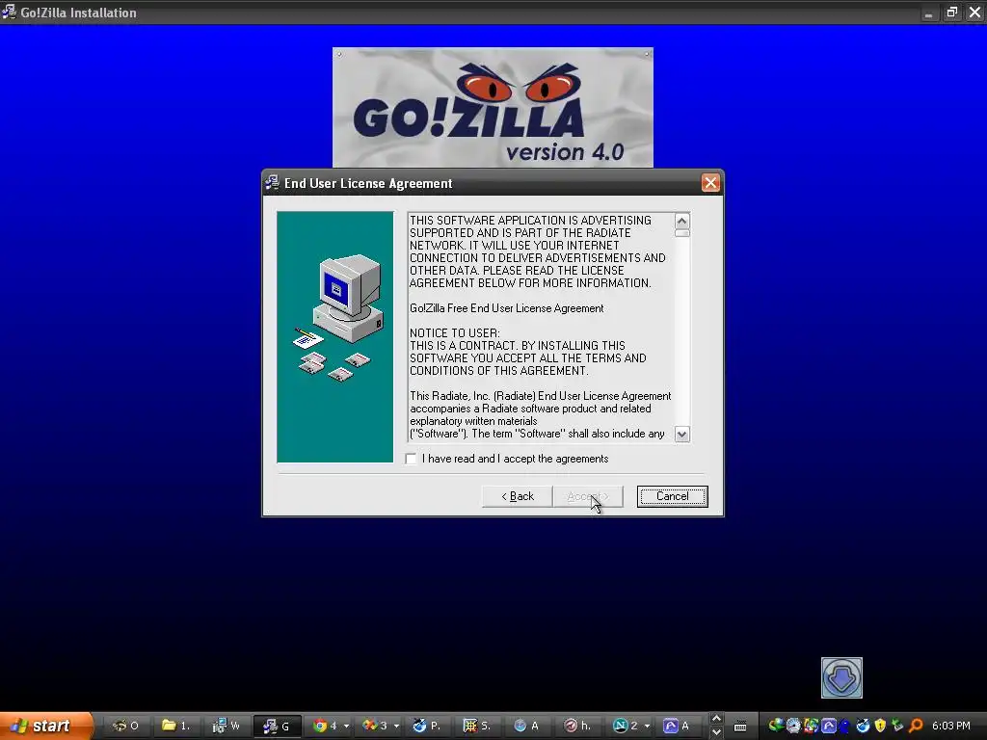Click the 'NOTICE TO USER:' line

(455, 332)
